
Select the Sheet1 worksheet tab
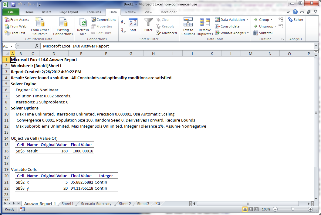67,204
